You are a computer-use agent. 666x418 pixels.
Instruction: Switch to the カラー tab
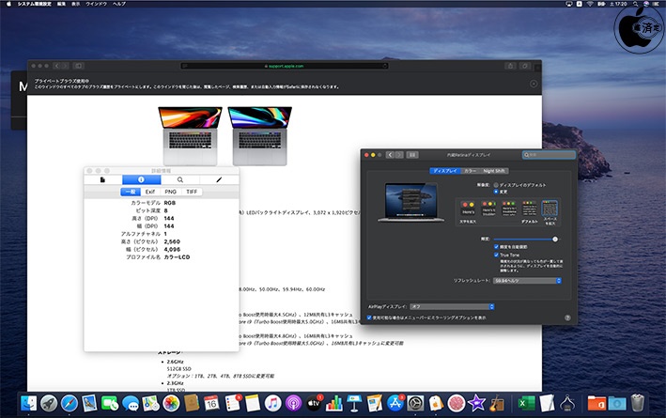point(470,171)
